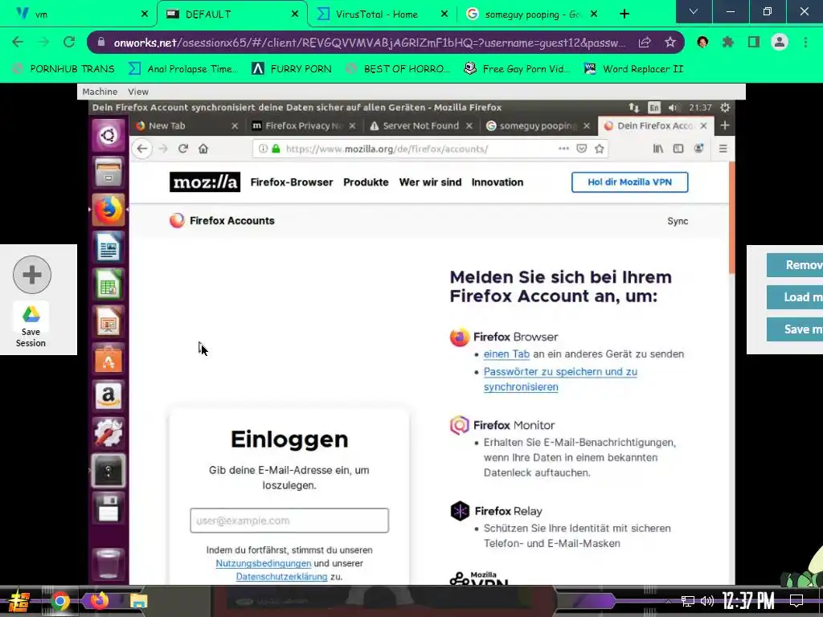
Task: Focus the email address input field
Action: click(289, 521)
